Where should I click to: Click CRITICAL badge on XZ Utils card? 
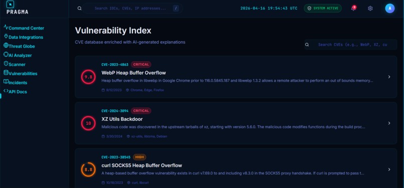[141, 111]
